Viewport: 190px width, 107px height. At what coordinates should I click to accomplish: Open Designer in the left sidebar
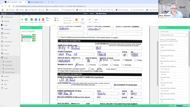7,46
